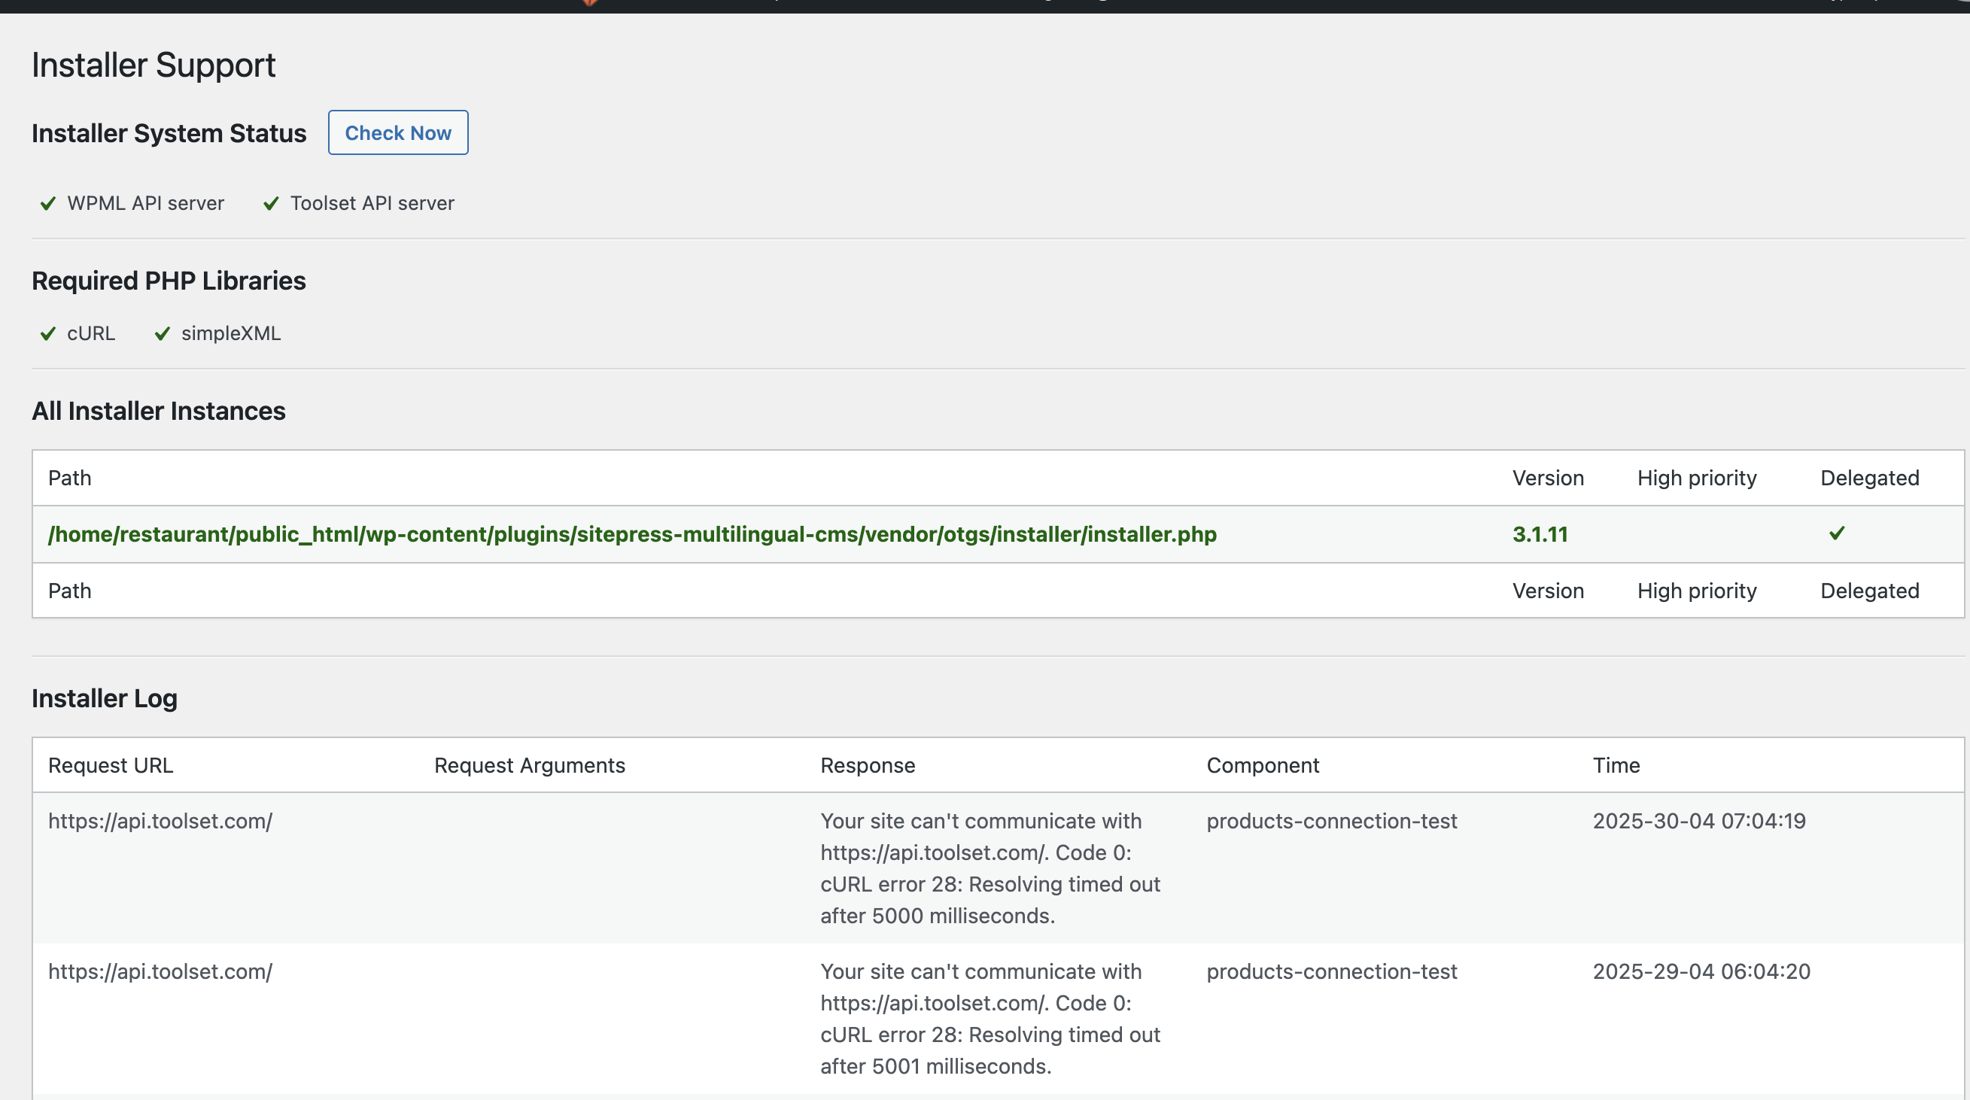Click the cURL checkmark icon
The height and width of the screenshot is (1100, 1970).
tap(48, 333)
